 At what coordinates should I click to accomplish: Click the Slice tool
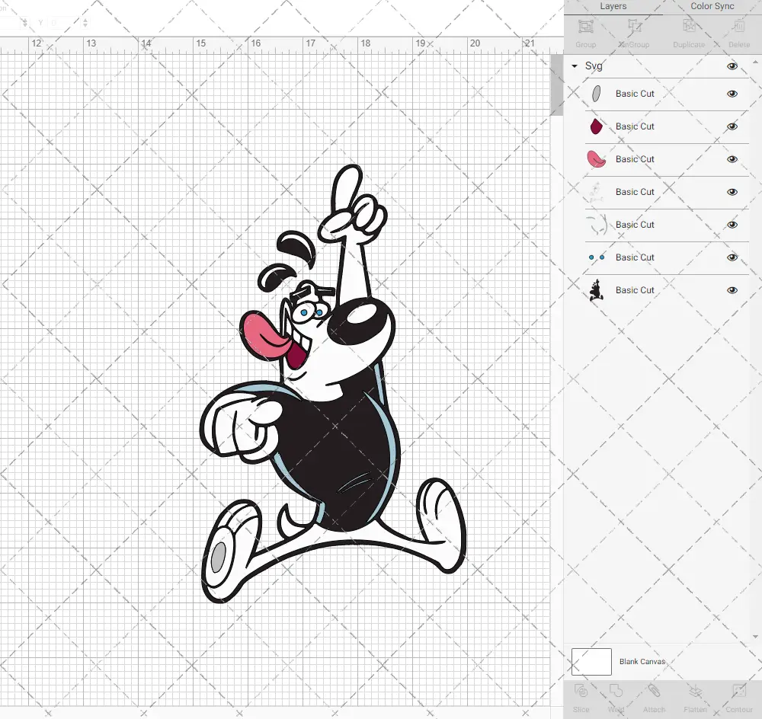coord(581,698)
